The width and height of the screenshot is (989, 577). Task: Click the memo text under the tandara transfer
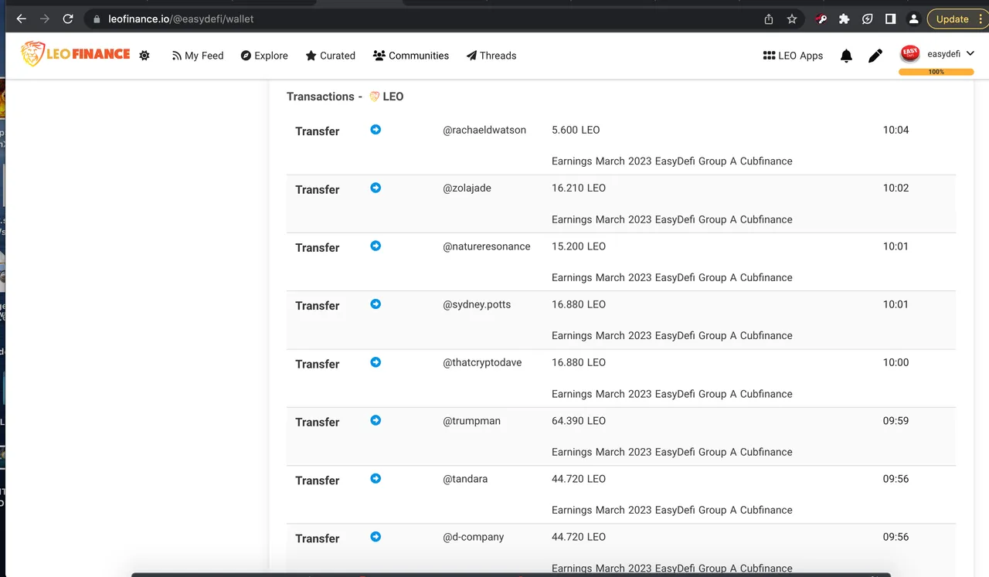point(672,510)
